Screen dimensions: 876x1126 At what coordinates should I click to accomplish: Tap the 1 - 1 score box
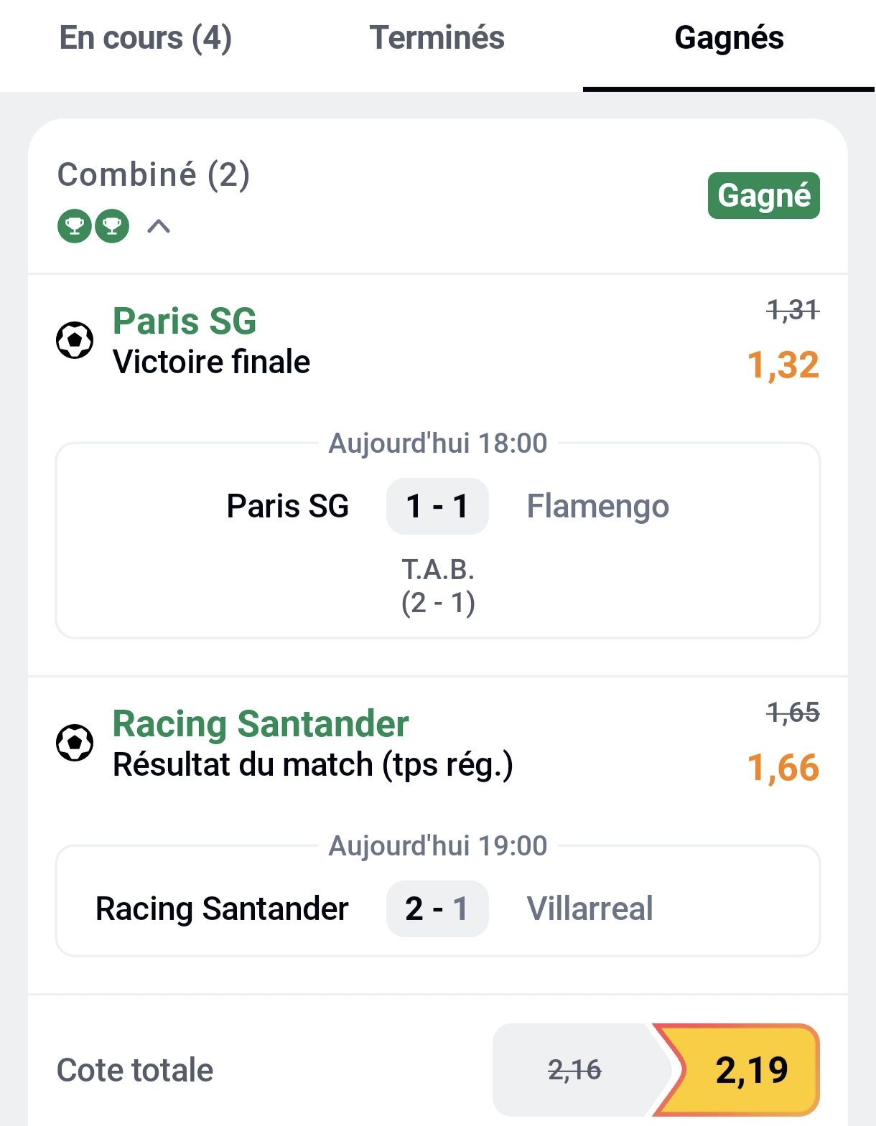tap(437, 506)
